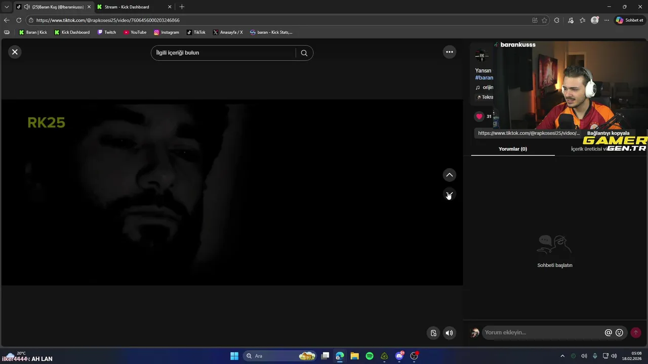Viewport: 648px width, 364px height.
Task: Open OBS Studio from the taskbar
Action: click(414, 356)
